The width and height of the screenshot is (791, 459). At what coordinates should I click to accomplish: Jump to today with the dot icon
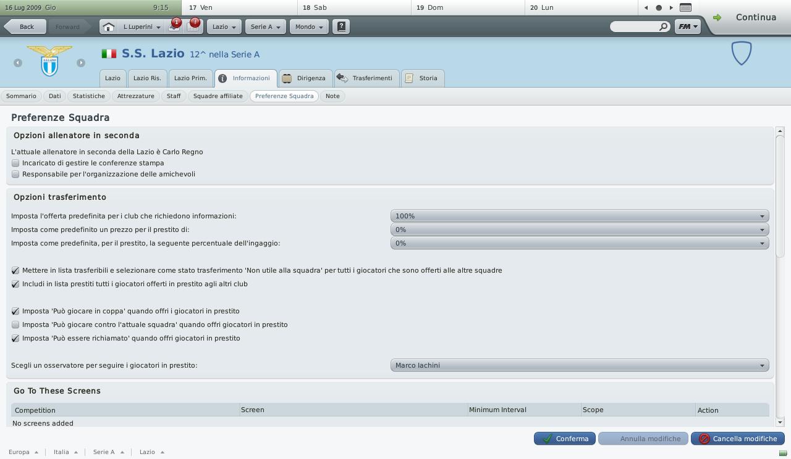point(659,7)
